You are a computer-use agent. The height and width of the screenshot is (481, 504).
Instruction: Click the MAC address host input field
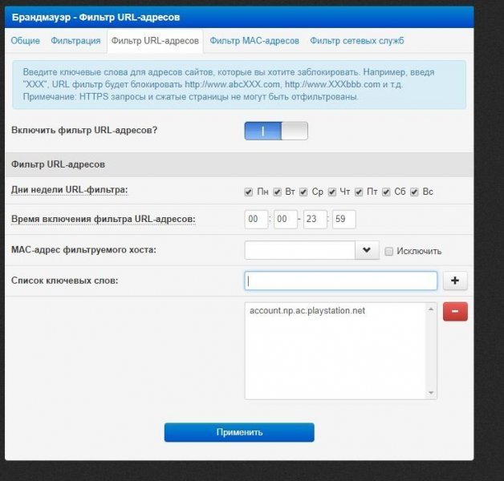299,250
